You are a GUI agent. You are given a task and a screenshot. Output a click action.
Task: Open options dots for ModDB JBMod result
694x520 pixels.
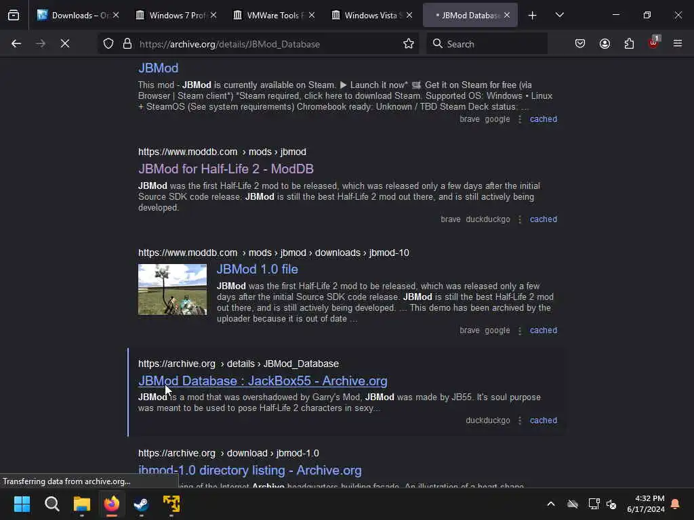pyautogui.click(x=520, y=219)
